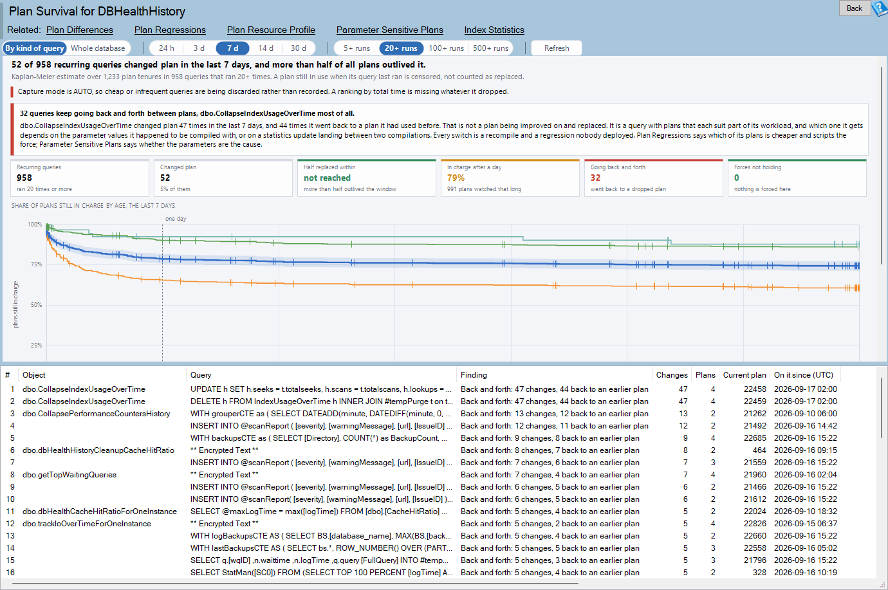Filter to 5+ runs
The image size is (888, 590).
[x=356, y=48]
